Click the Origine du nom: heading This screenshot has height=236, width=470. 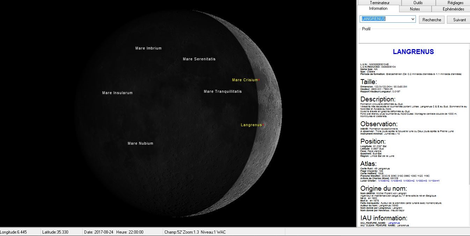click(x=384, y=189)
